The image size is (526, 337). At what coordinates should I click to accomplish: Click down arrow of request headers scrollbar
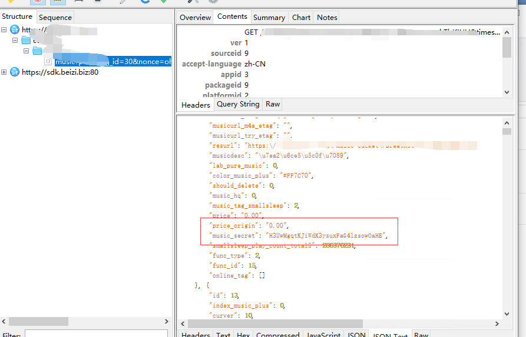pyautogui.click(x=507, y=92)
